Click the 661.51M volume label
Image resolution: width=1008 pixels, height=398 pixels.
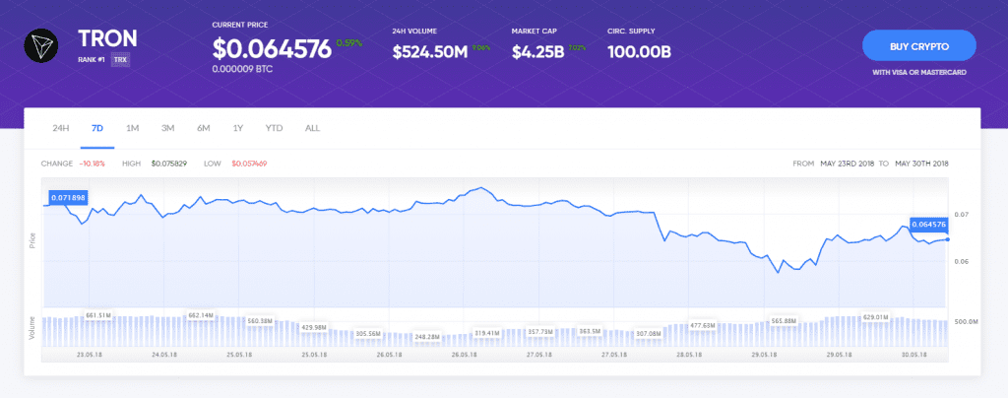[99, 315]
